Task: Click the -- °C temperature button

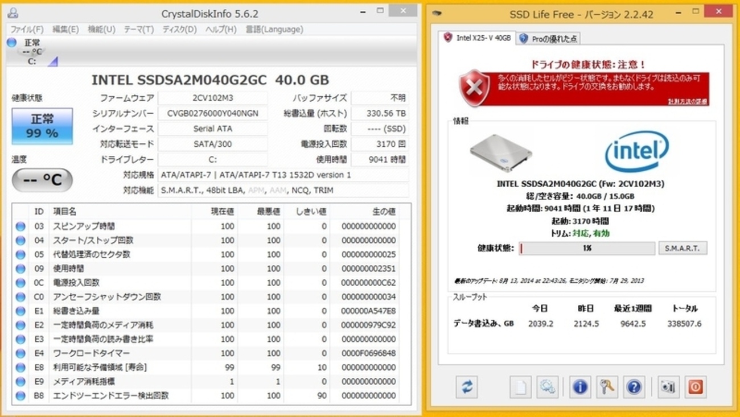Action: (x=42, y=180)
